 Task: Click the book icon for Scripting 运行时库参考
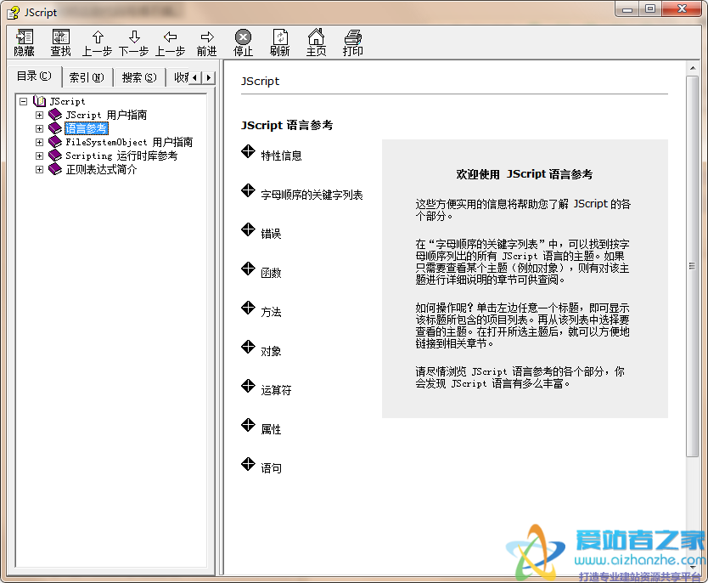pos(55,156)
